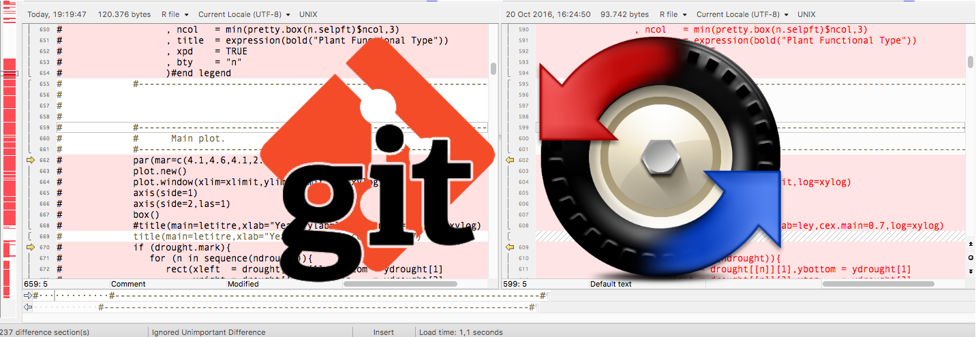Image resolution: width=976 pixels, height=337 pixels.
Task: Click left pane line 670 'if (drought.mark){'
Action: coord(182,247)
